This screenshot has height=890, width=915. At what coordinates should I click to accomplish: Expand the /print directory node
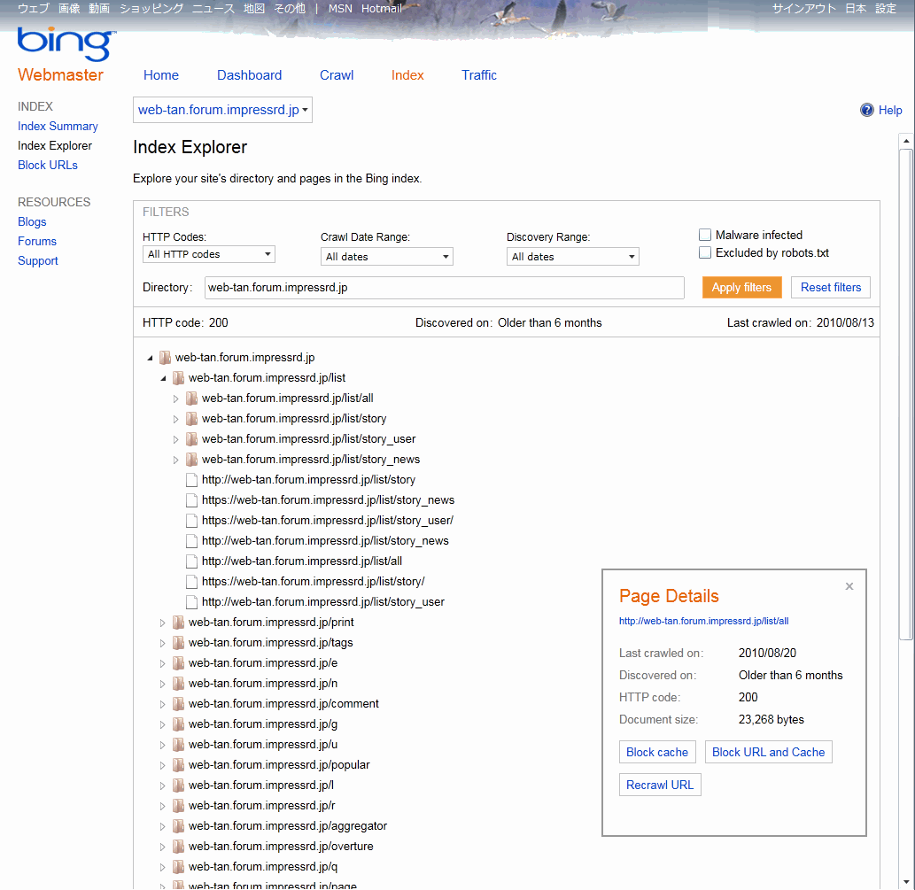click(163, 623)
